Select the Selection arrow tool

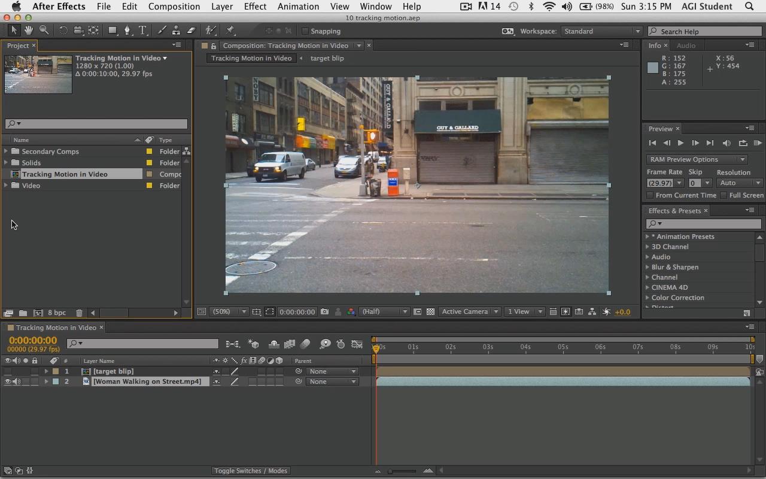pyautogui.click(x=14, y=31)
